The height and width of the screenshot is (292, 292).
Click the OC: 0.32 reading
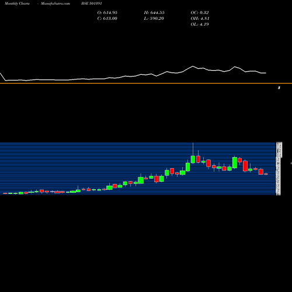tap(200, 12)
